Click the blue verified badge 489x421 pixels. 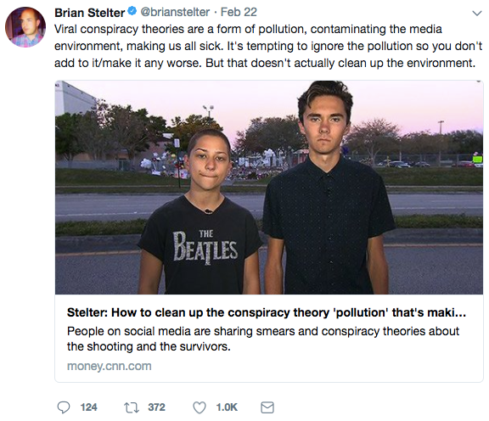(132, 12)
